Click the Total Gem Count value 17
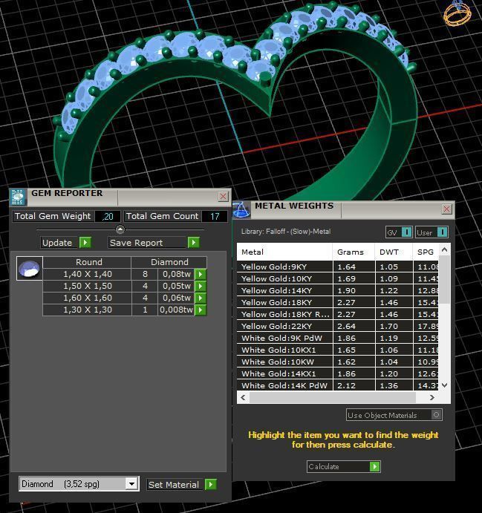The image size is (482, 513). click(x=215, y=216)
